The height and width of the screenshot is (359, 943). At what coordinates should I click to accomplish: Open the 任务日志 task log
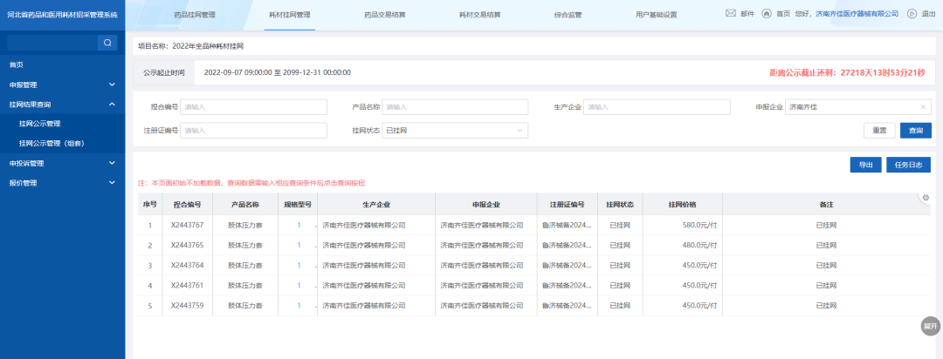[x=908, y=165]
